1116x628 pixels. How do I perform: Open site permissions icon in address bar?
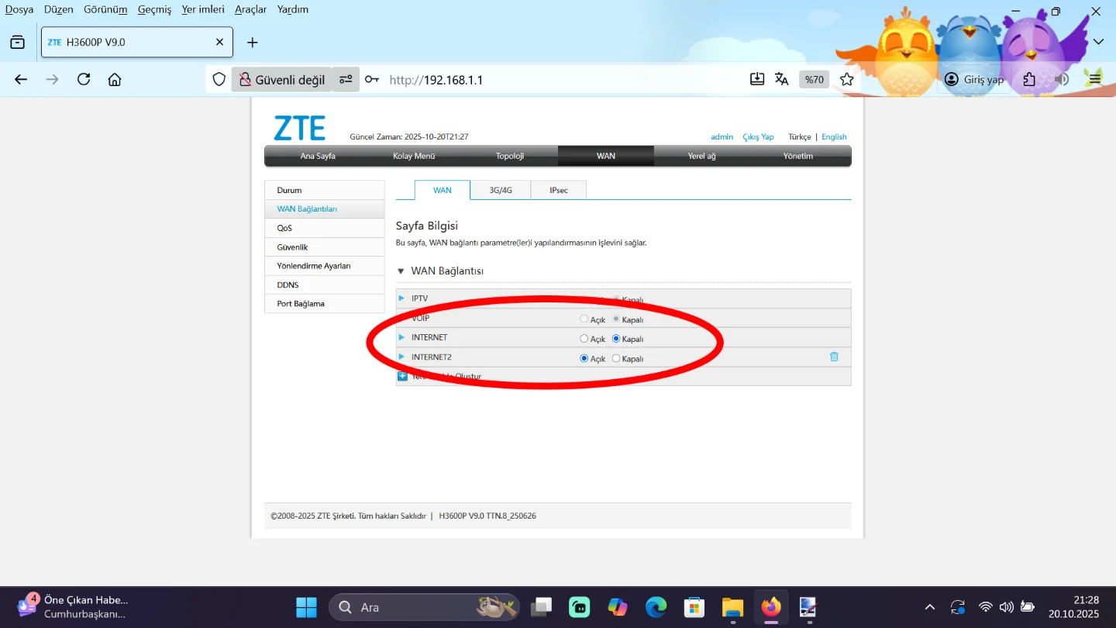346,79
